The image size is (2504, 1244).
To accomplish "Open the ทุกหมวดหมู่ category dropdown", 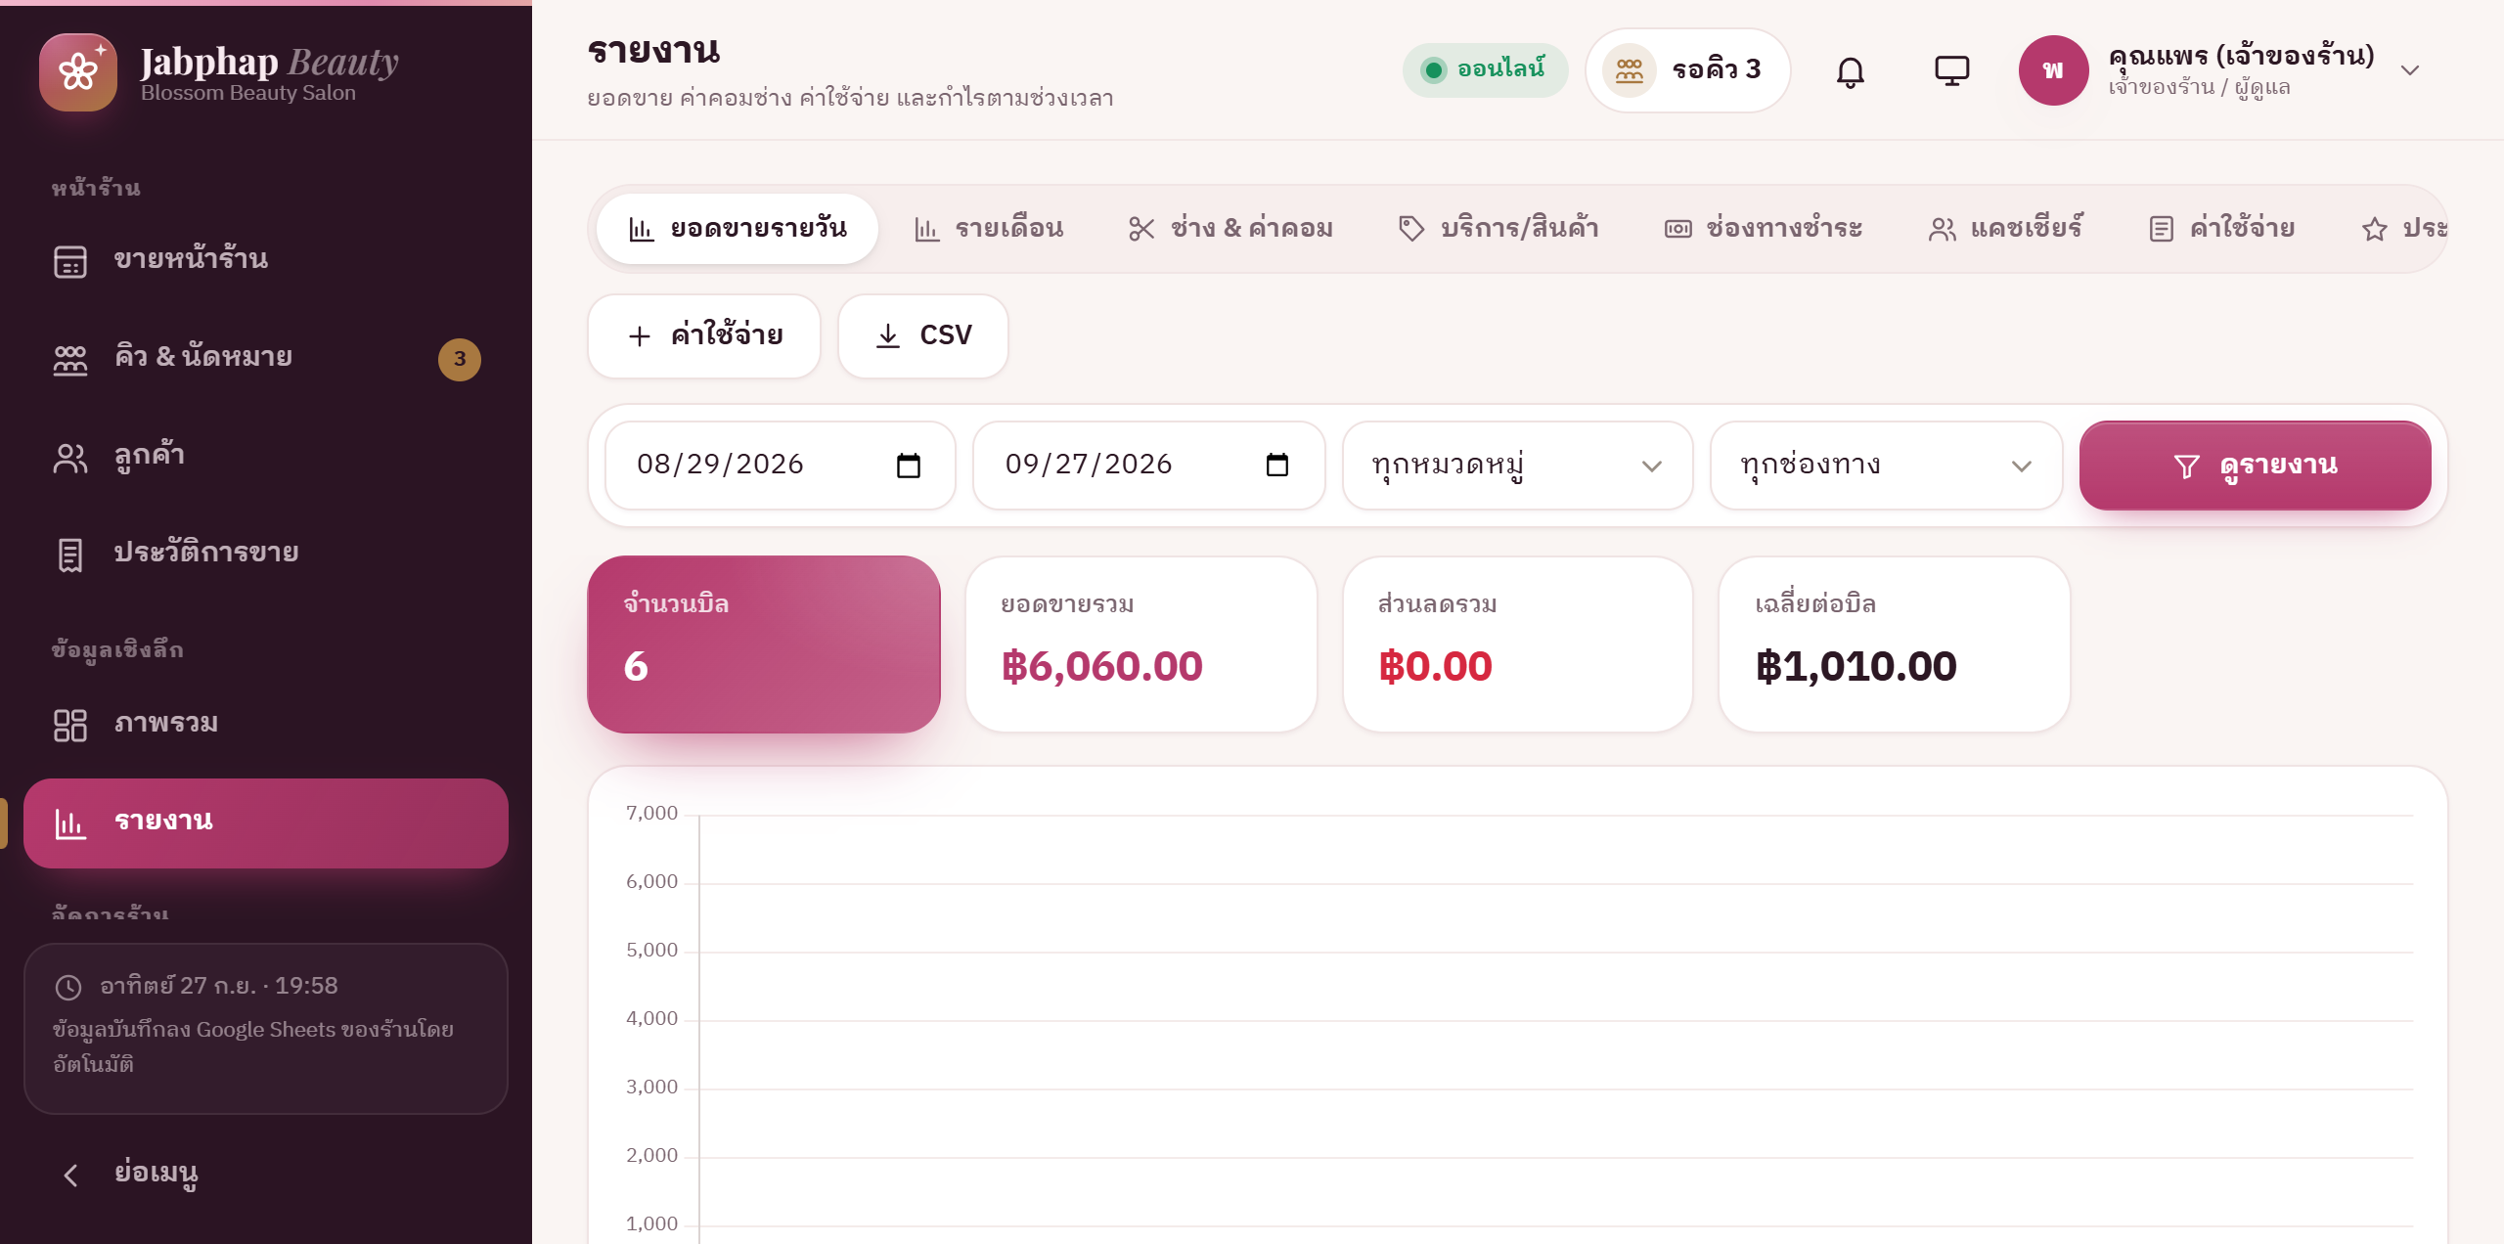I will pos(1517,466).
